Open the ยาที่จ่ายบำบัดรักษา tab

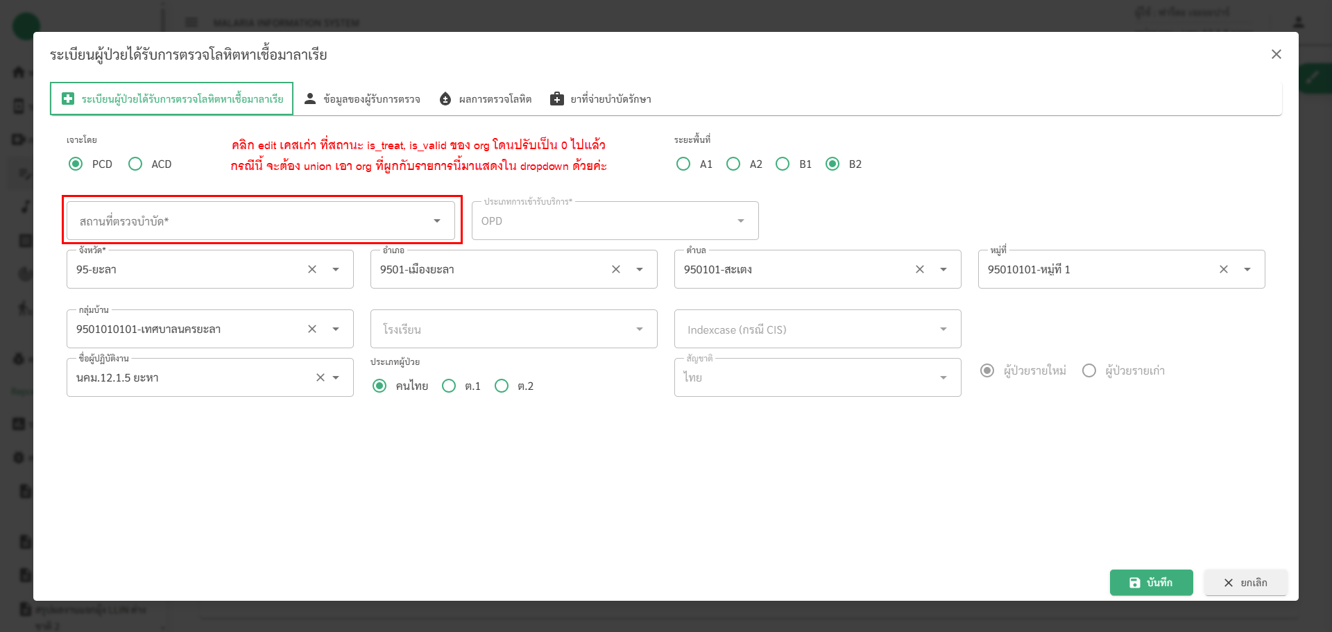[x=601, y=99]
